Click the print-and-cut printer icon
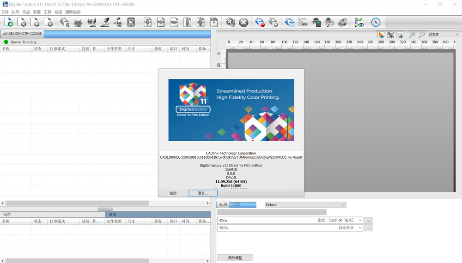This screenshot has width=462, height=263. pos(91,22)
